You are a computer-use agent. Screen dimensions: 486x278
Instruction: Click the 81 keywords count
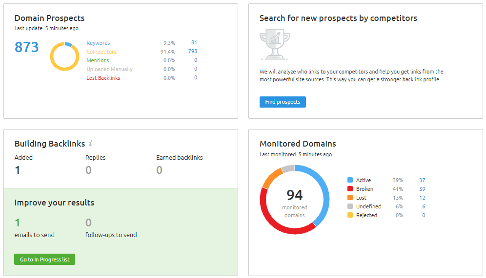(194, 43)
